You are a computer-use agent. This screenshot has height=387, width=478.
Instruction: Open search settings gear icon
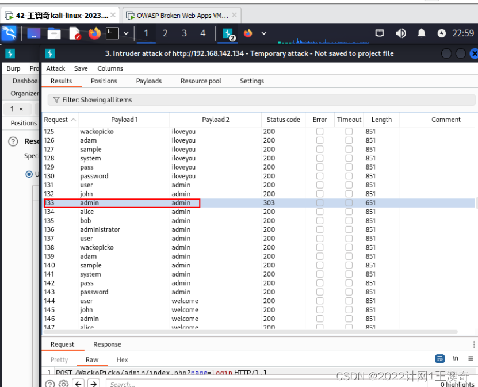(x=63, y=384)
